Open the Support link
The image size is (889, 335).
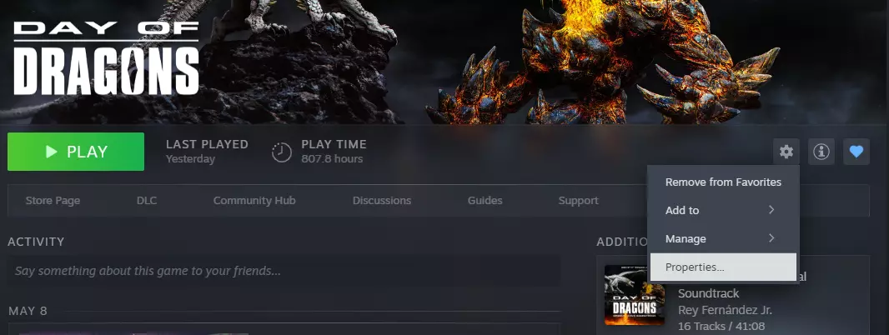578,200
